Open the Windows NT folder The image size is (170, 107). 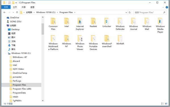click(x=67, y=41)
